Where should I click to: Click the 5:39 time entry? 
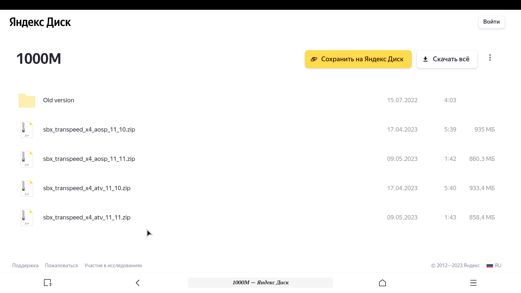coord(450,129)
